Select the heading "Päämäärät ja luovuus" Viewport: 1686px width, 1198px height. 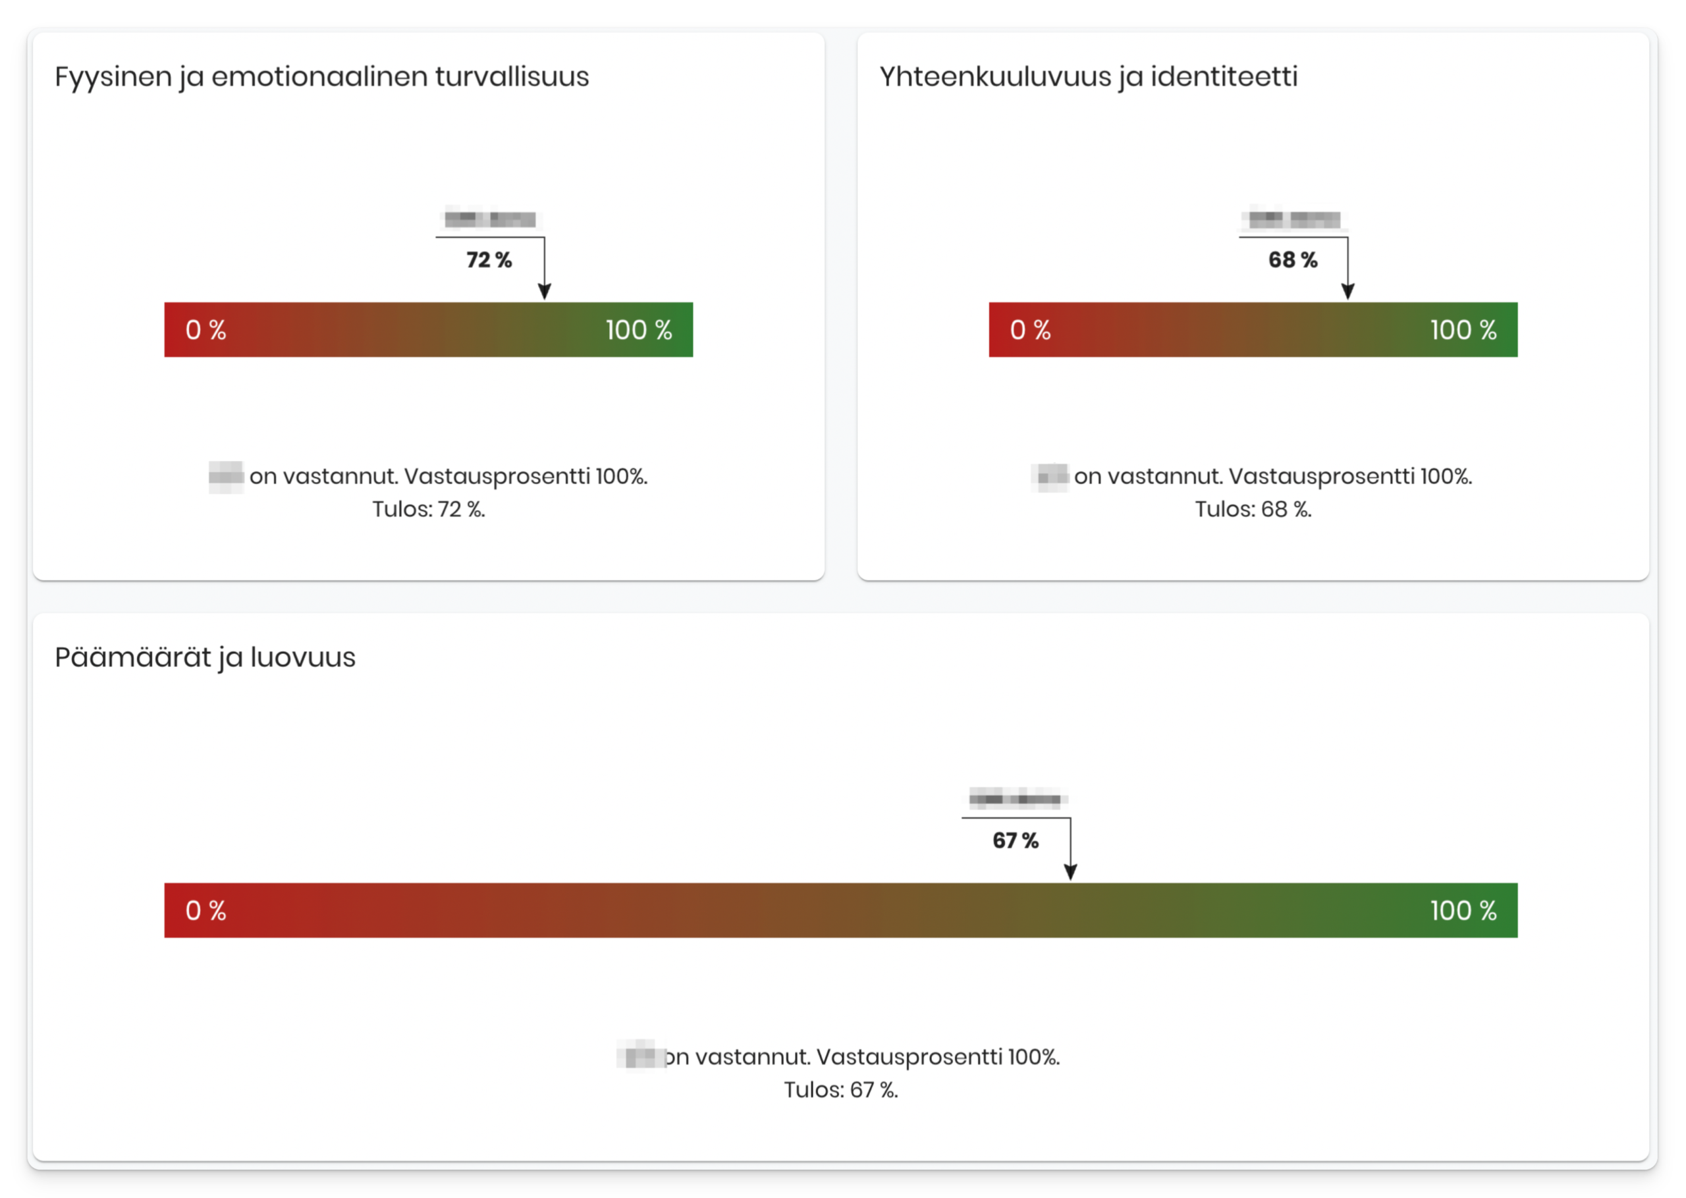(x=205, y=657)
